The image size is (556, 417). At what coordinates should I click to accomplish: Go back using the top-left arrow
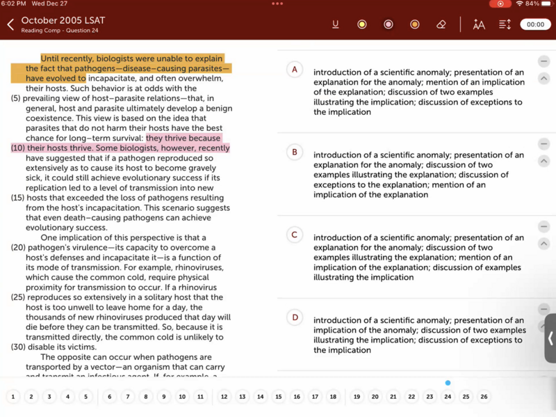click(x=10, y=24)
